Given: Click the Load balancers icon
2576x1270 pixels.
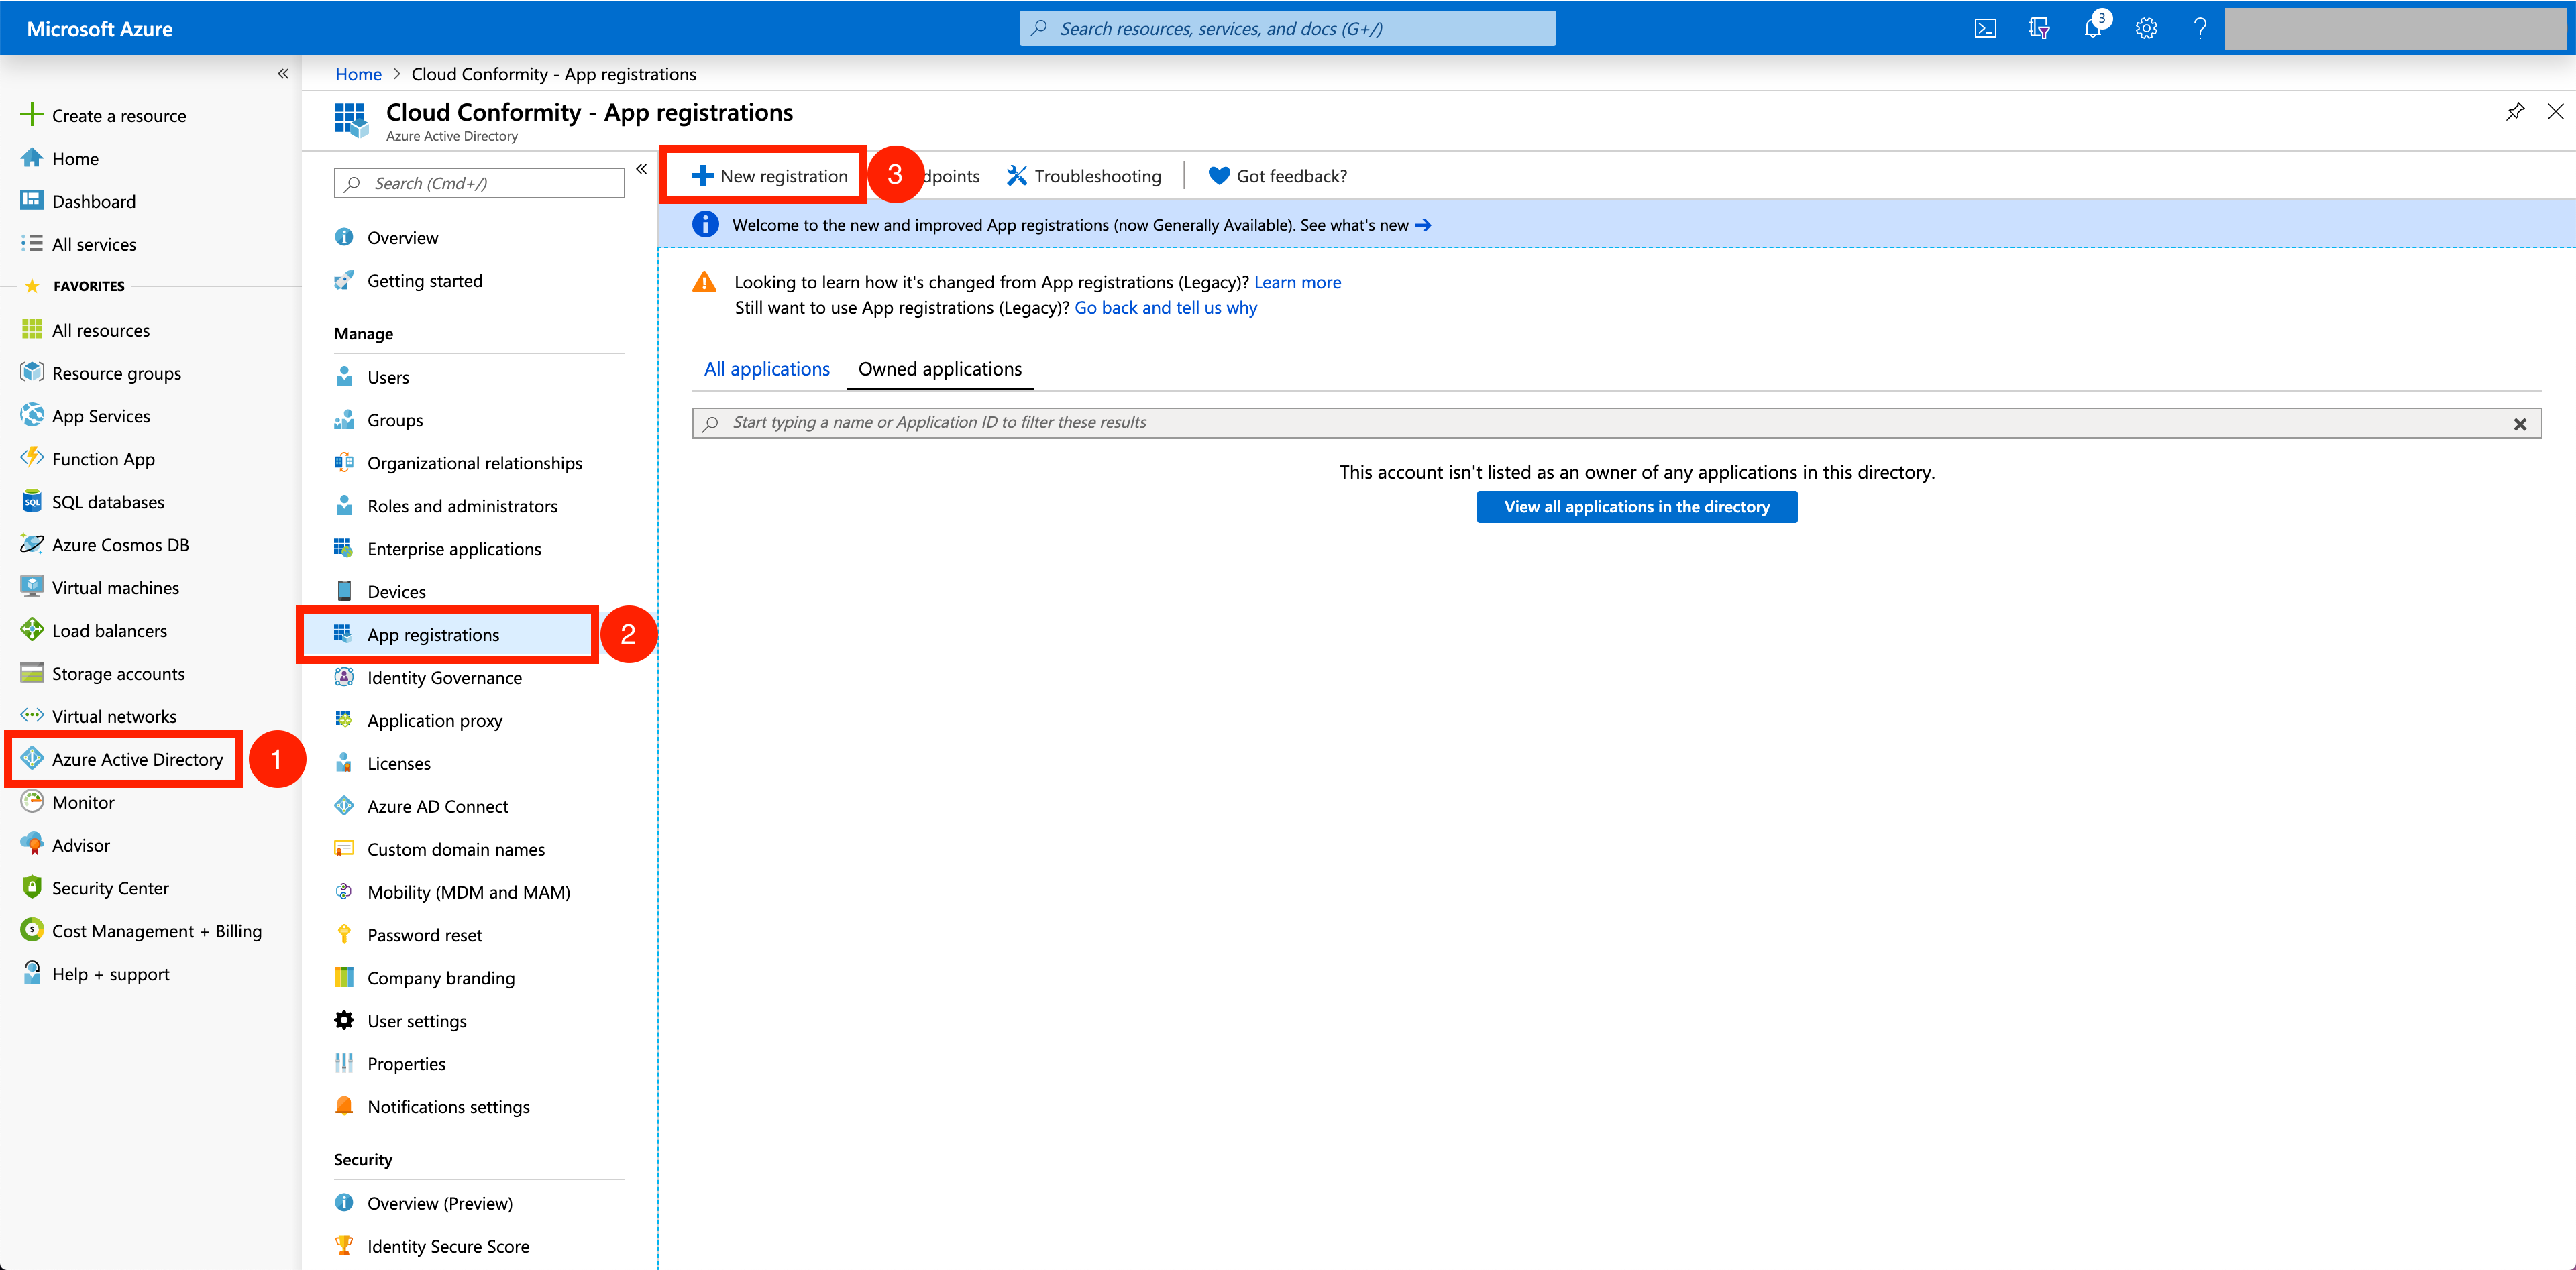Looking at the screenshot, I should coord(32,630).
